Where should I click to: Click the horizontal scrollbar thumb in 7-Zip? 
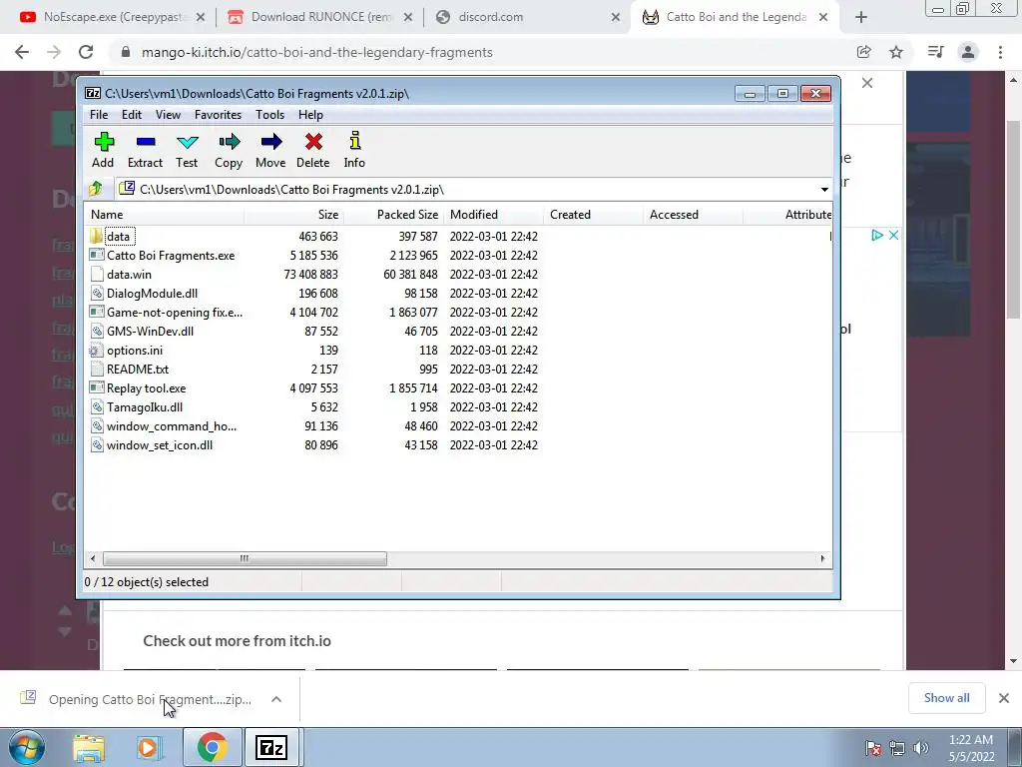point(245,558)
